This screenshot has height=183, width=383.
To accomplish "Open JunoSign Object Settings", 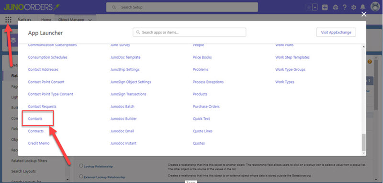I will [x=131, y=82].
